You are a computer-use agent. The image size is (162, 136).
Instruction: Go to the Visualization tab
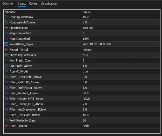[48, 4]
